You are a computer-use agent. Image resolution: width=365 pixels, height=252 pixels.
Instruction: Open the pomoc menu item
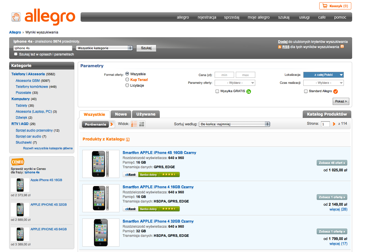(340, 17)
